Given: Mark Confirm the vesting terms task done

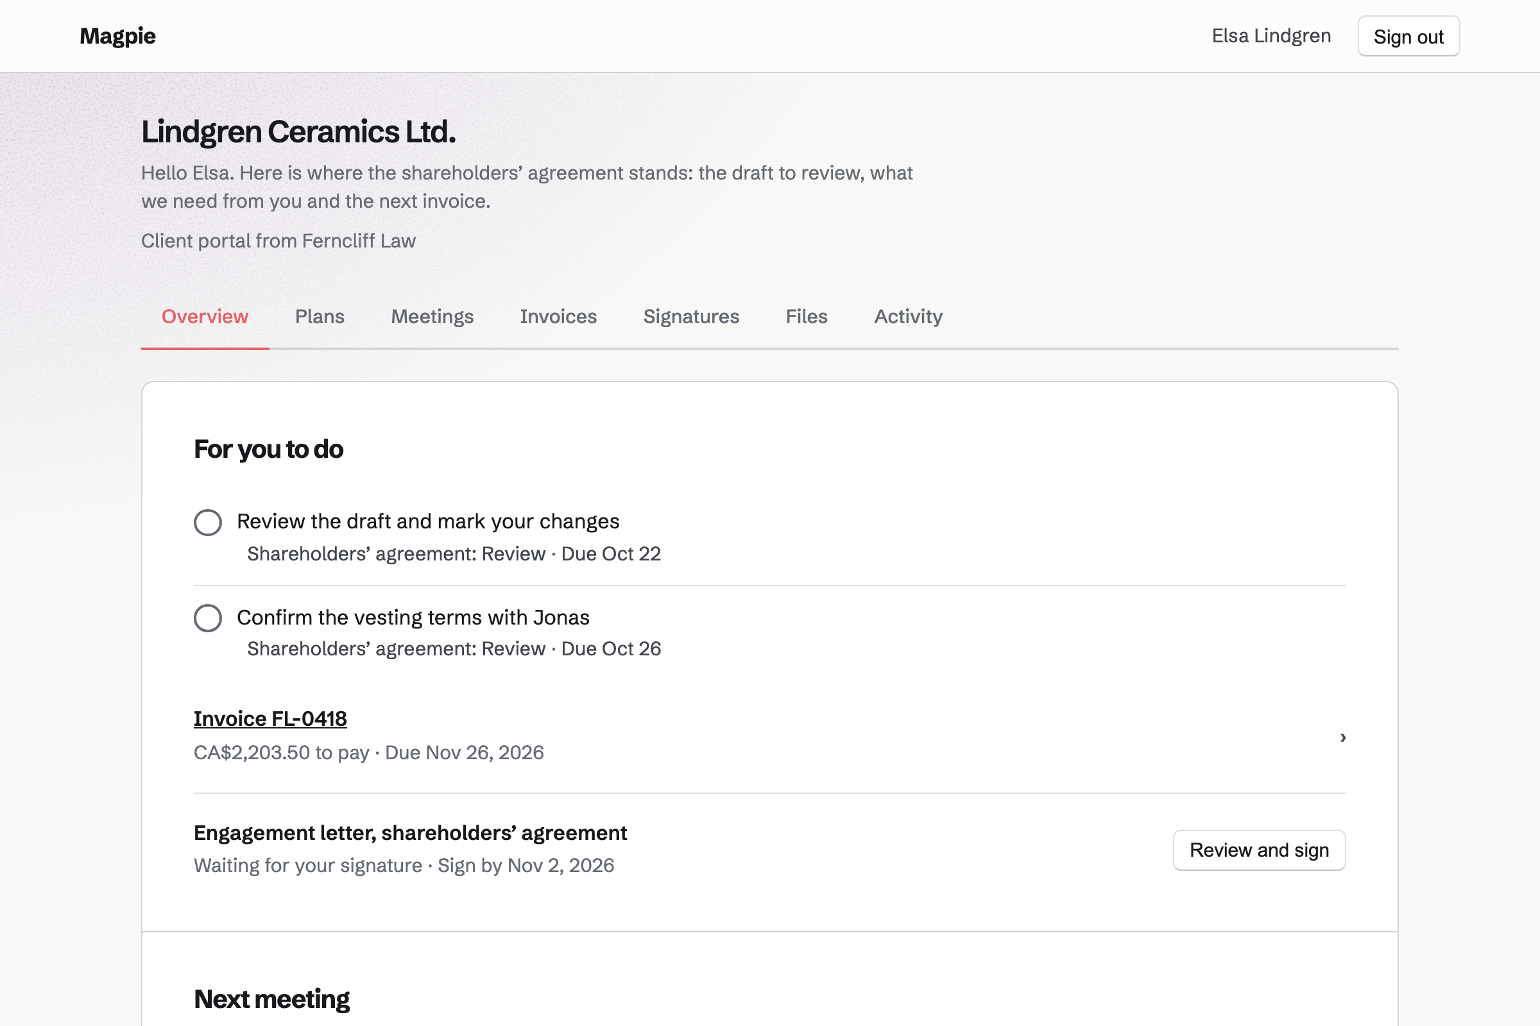Looking at the screenshot, I should tap(207, 618).
